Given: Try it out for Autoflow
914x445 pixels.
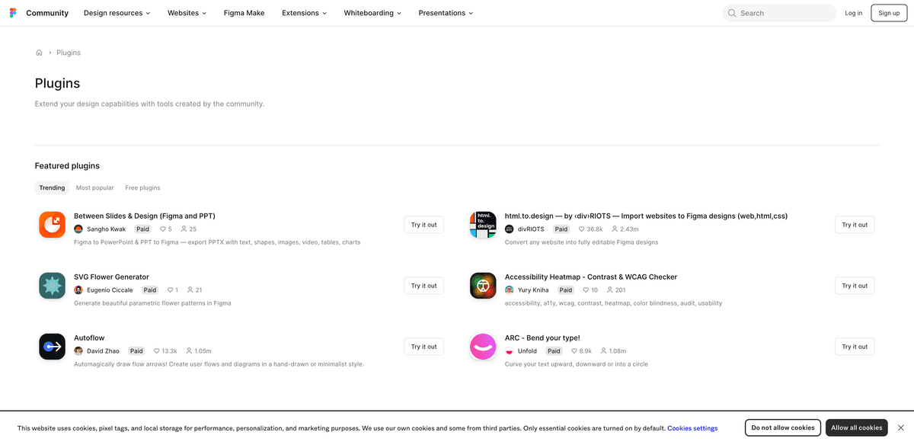Looking at the screenshot, I should (x=424, y=347).
